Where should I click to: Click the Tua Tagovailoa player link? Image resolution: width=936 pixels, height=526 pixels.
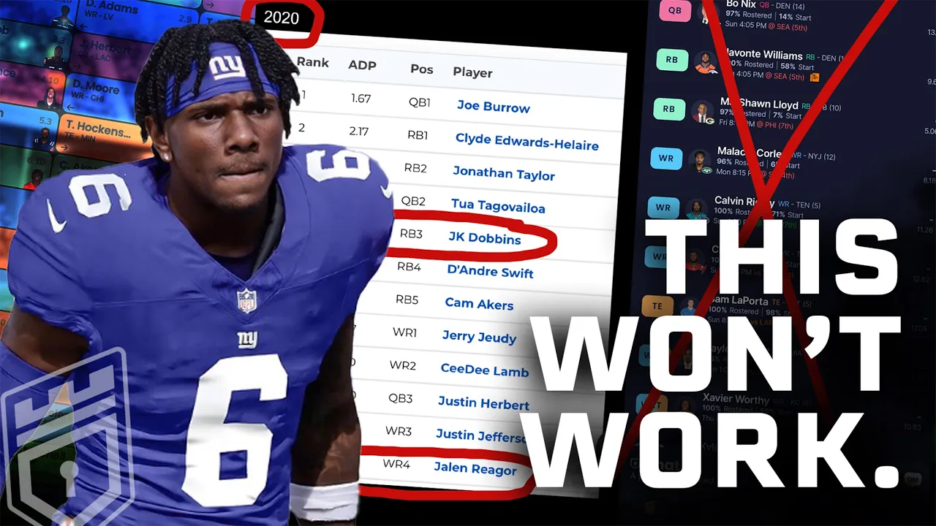(498, 206)
